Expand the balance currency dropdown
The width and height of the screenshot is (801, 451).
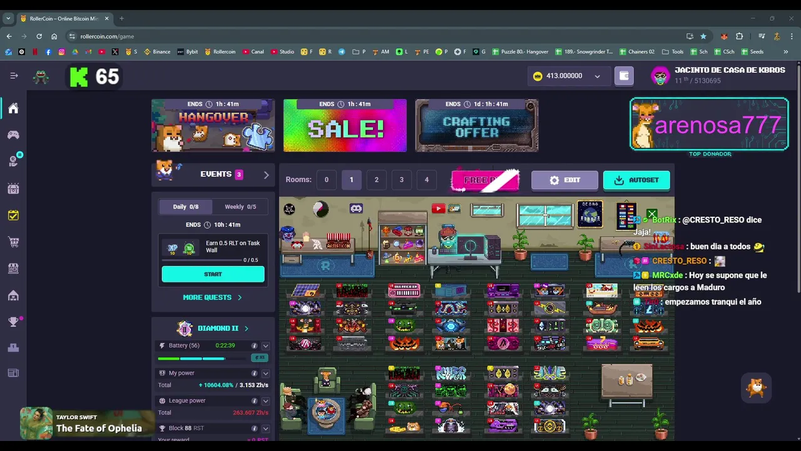[597, 76]
